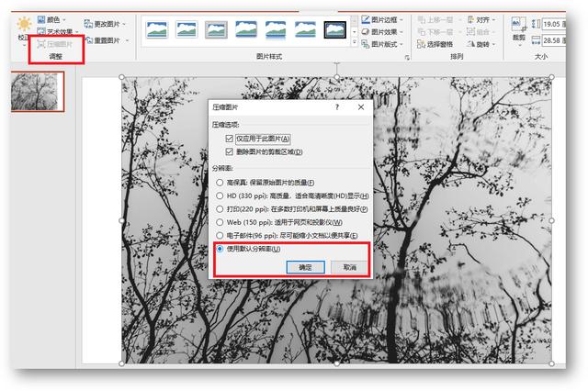Screen dimensions: 588x391
Task: Apply the third highlighted gray-frame picture style
Action: 216,29
